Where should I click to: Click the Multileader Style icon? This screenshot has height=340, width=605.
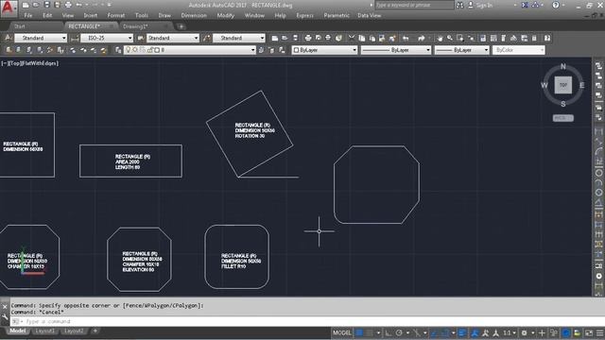pos(207,38)
